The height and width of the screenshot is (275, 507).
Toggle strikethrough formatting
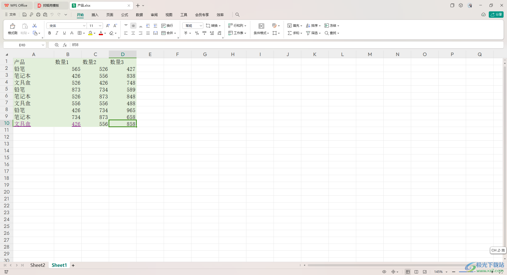pos(72,33)
